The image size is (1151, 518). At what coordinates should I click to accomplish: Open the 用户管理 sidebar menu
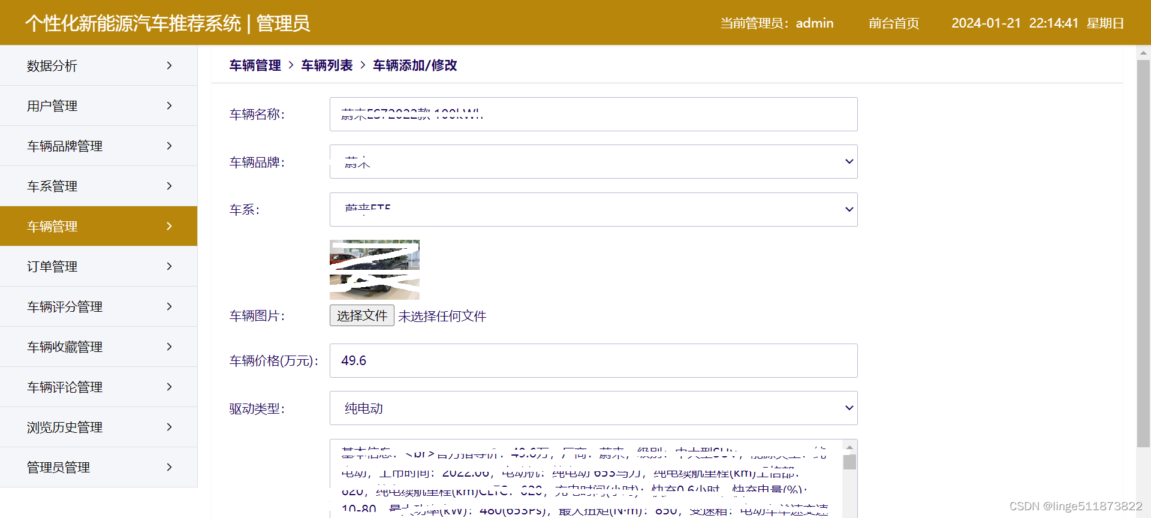pos(98,106)
